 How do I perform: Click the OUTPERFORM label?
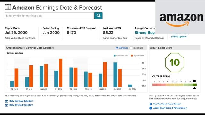(x=161, y=77)
